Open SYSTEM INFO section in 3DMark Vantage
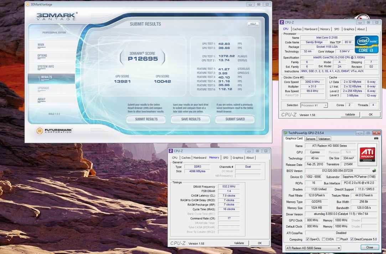The image size is (386, 254). (46, 67)
